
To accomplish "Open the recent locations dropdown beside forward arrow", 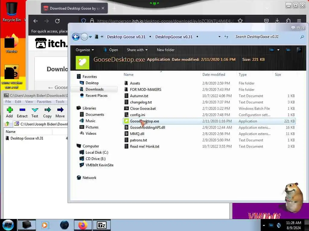I will click(90, 37).
